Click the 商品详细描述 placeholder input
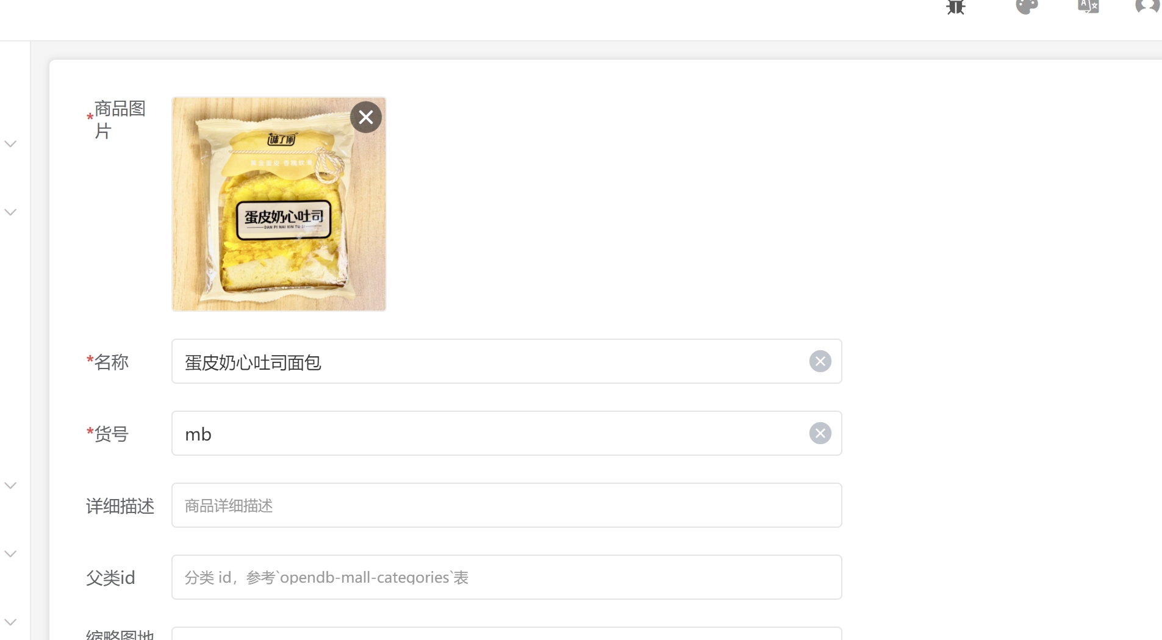Image resolution: width=1162 pixels, height=640 pixels. 507,505
